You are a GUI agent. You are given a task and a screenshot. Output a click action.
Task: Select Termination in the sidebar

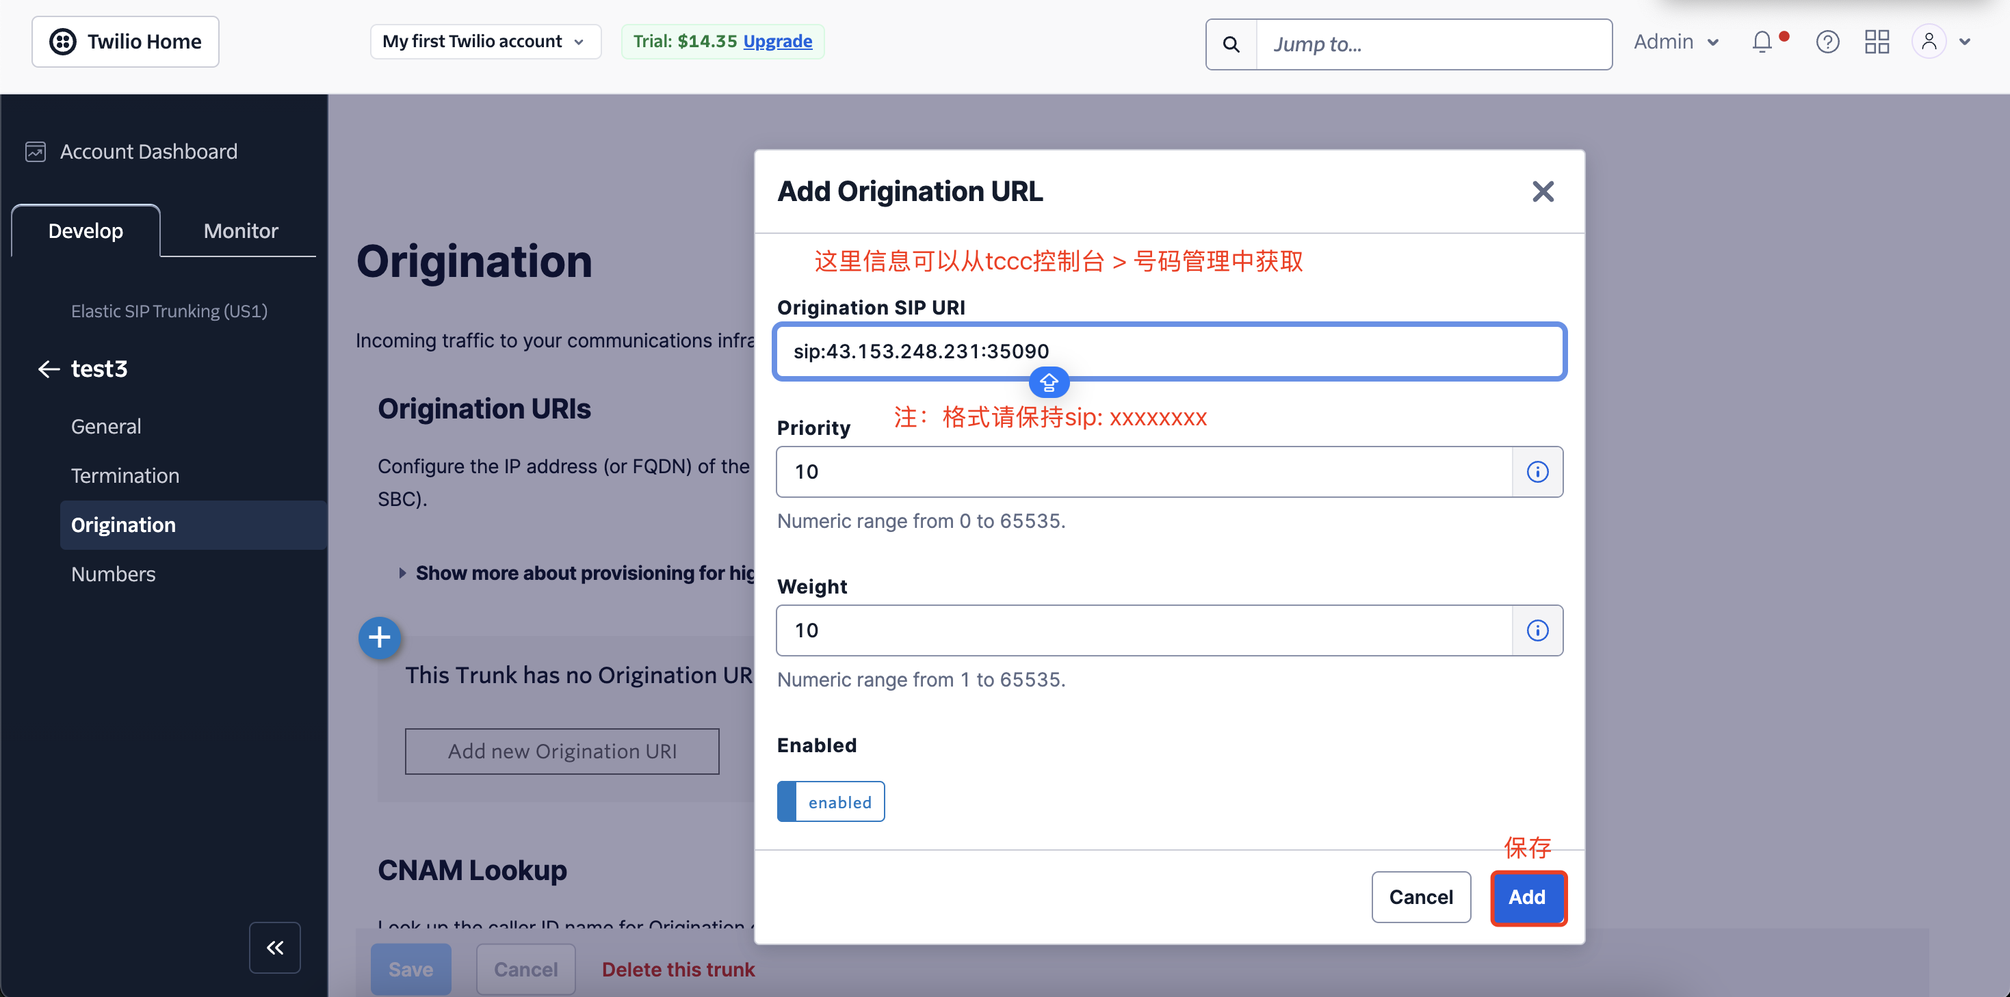(x=125, y=475)
